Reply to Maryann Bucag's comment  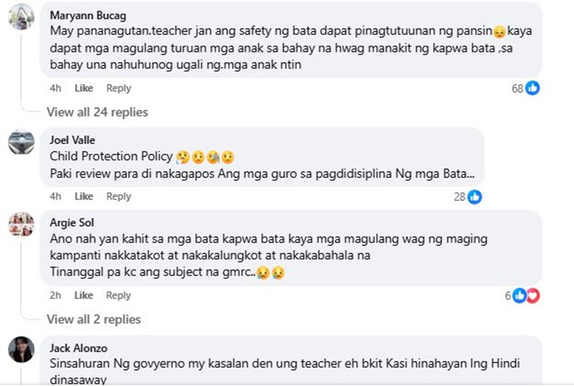point(119,88)
